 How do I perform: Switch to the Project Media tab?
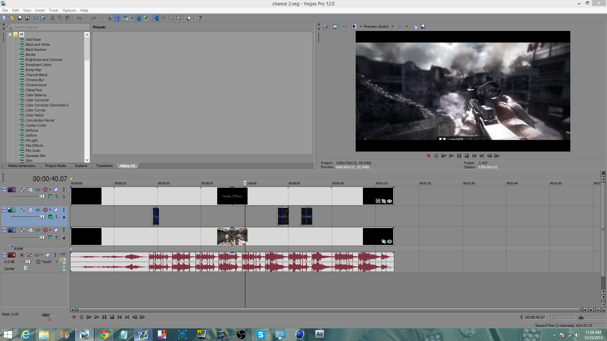tap(55, 166)
